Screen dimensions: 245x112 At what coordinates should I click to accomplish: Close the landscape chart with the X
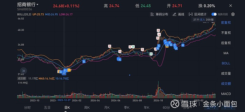coord(231,6)
